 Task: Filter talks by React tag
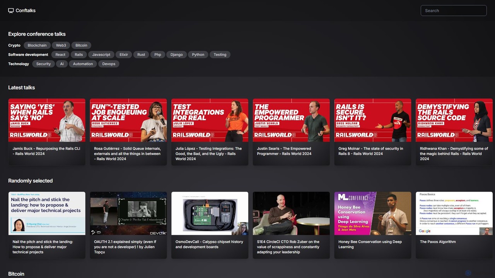point(60,54)
